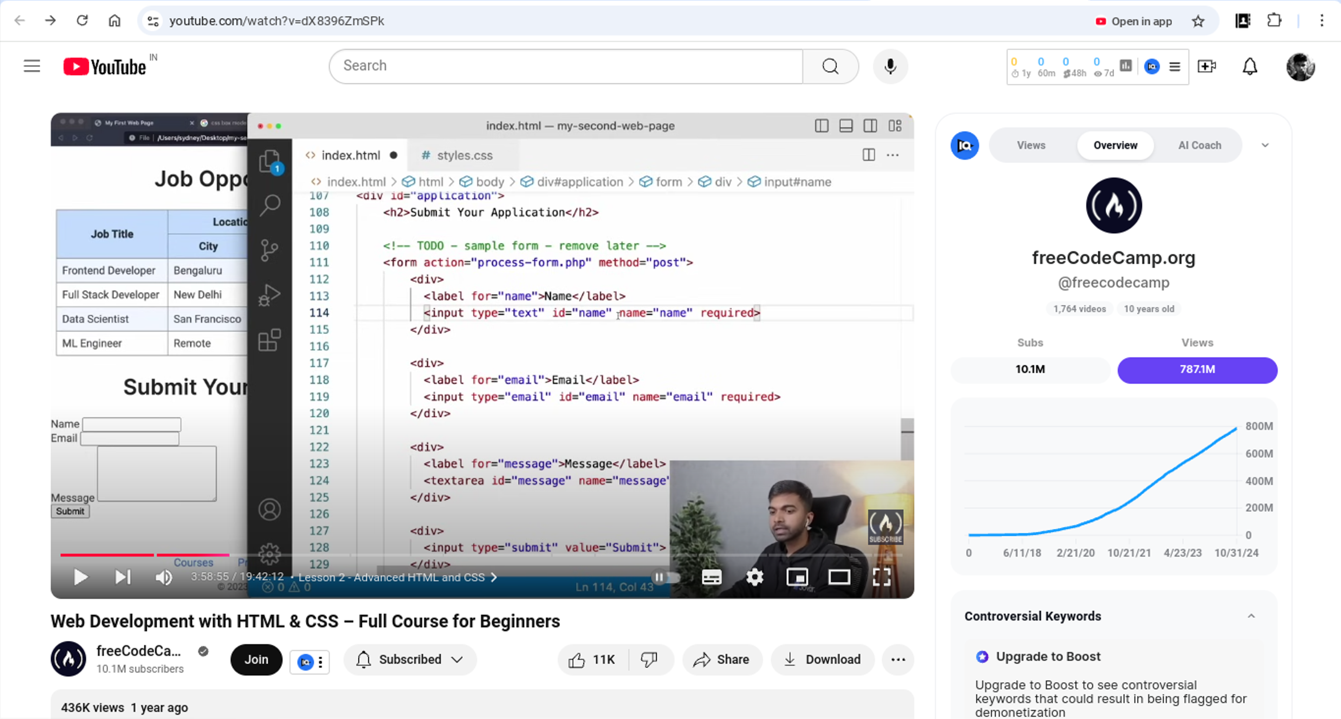Click the Join button
The image size is (1341, 719).
256,660
